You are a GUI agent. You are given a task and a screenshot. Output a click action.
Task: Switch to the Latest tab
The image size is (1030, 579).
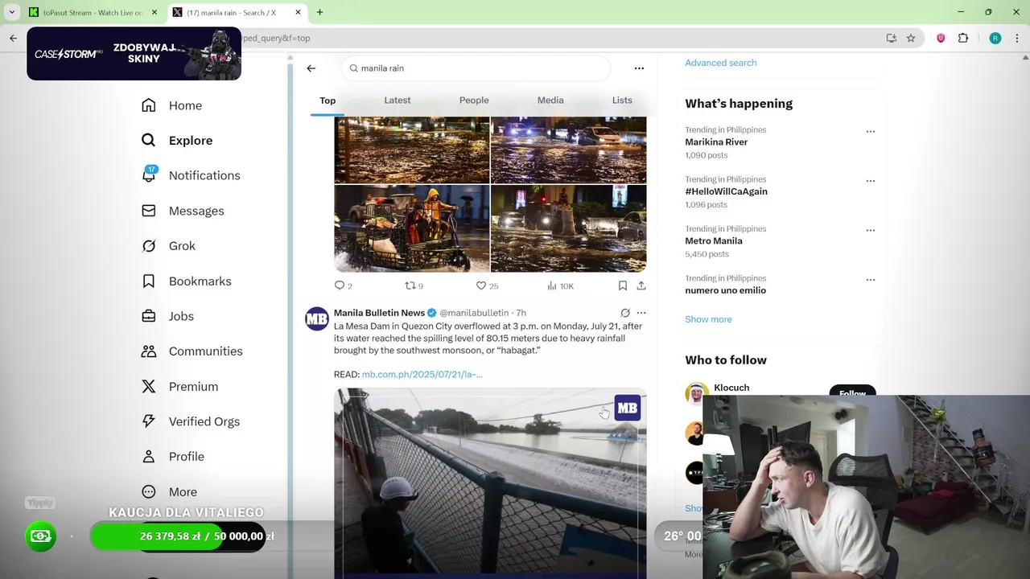398,101
